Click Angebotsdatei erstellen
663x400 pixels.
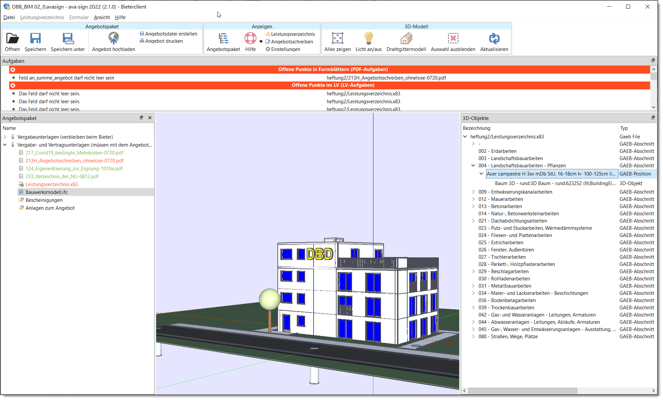pos(169,34)
